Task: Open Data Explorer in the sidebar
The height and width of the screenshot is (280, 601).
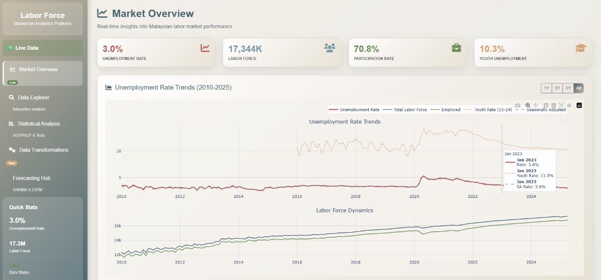Action: 33,98
